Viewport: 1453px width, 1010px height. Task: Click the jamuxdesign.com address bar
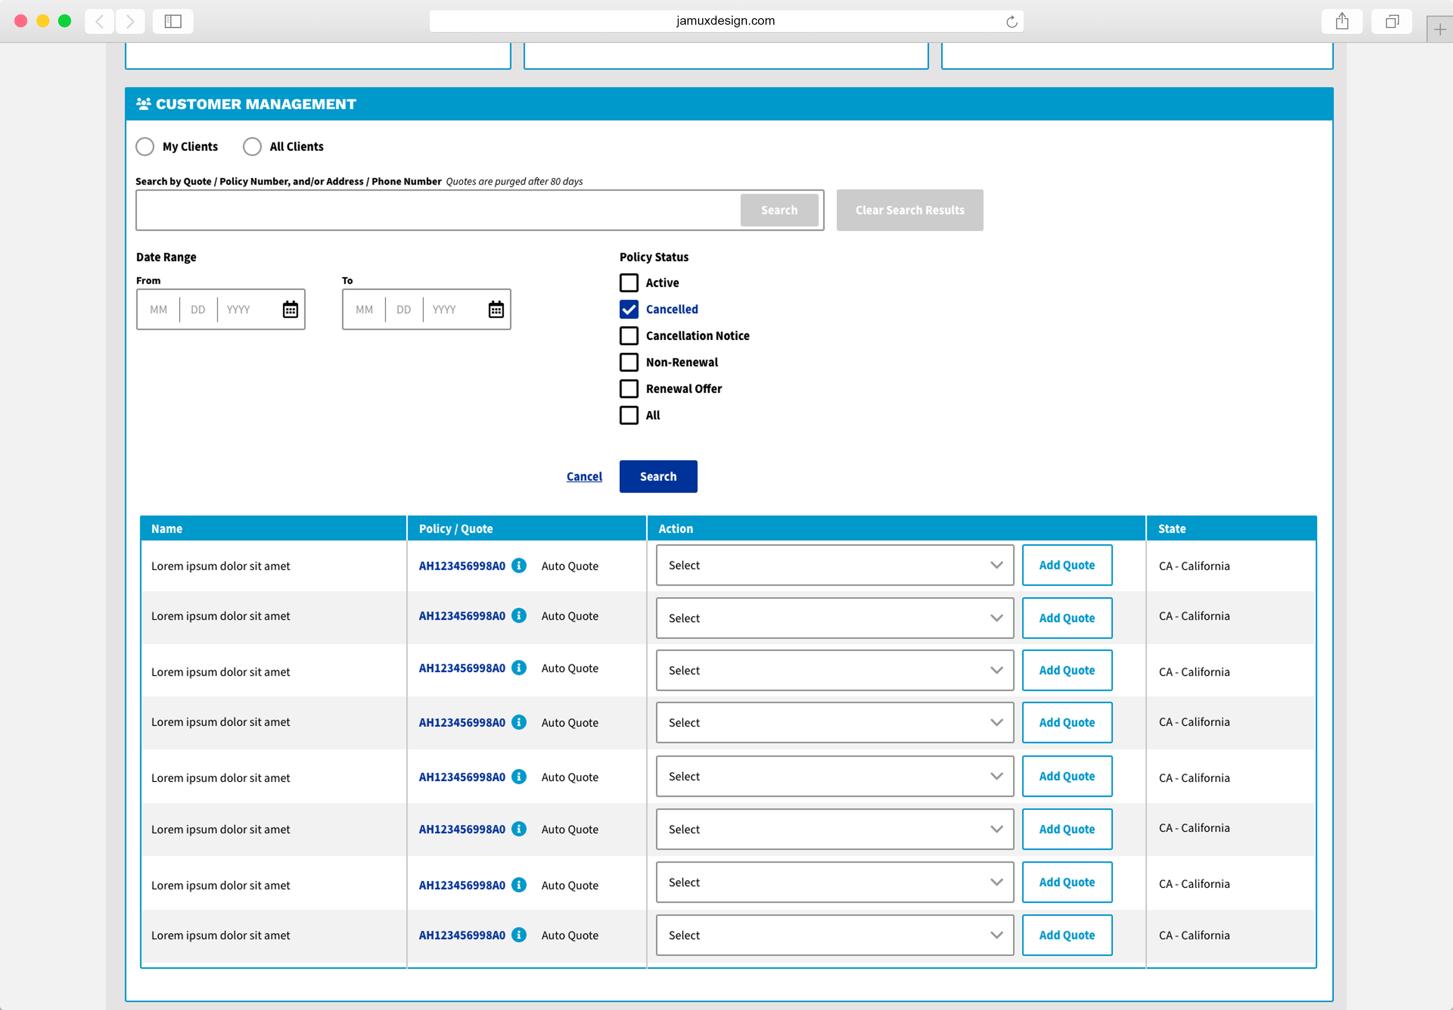tap(726, 21)
